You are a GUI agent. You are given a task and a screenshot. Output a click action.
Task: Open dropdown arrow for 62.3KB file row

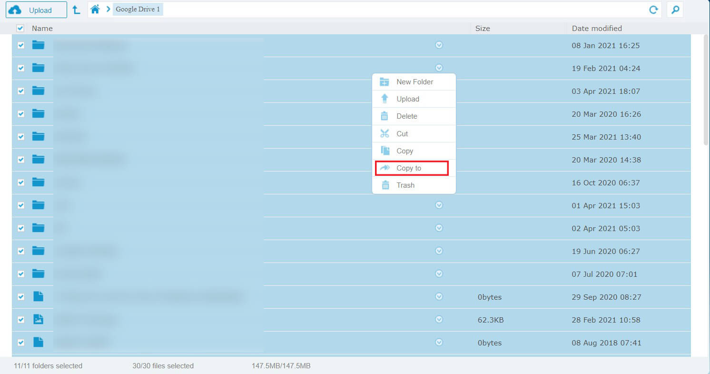tap(439, 319)
